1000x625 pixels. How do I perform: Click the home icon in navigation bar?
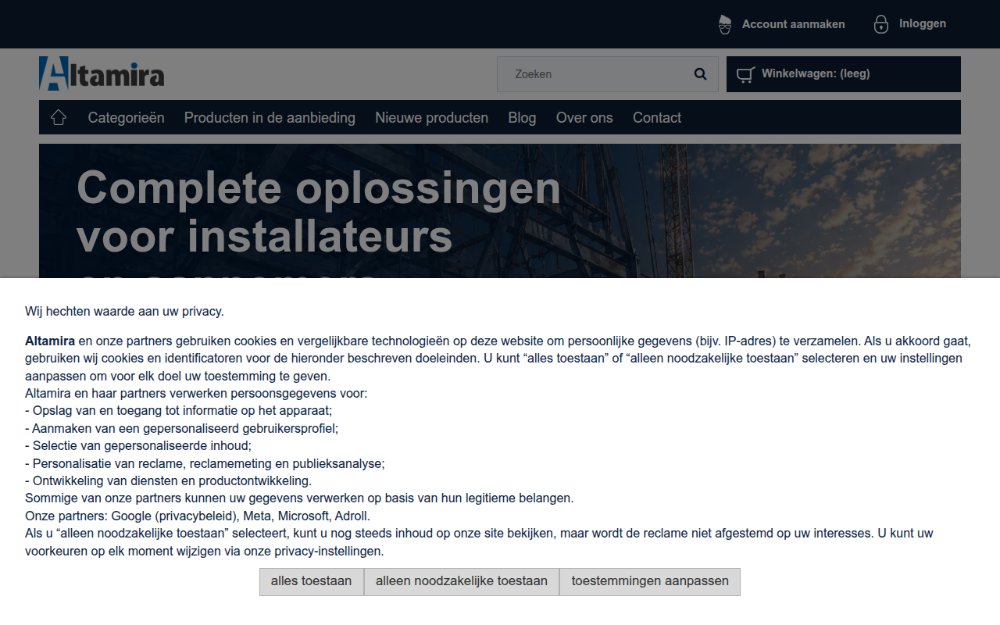coord(59,117)
